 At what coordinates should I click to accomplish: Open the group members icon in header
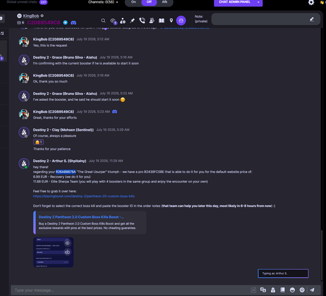(152, 21)
